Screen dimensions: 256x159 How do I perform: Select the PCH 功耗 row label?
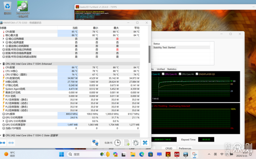pos(10,96)
